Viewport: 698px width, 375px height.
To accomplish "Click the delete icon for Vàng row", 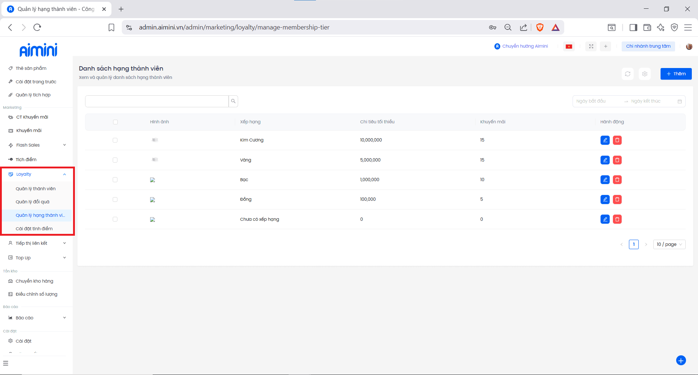I will tap(617, 160).
